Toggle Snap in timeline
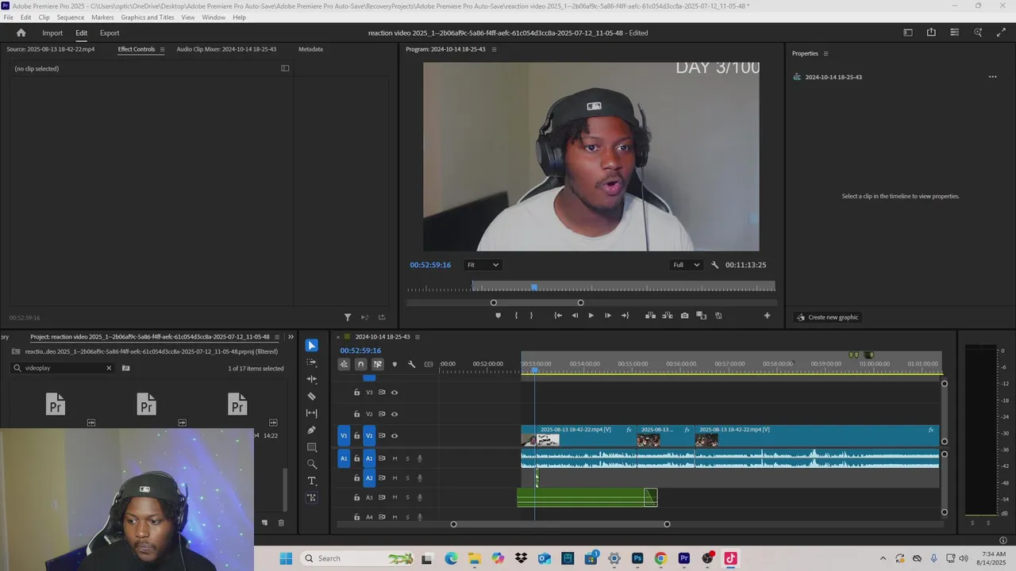Viewport: 1016px width, 571px height. [x=360, y=364]
